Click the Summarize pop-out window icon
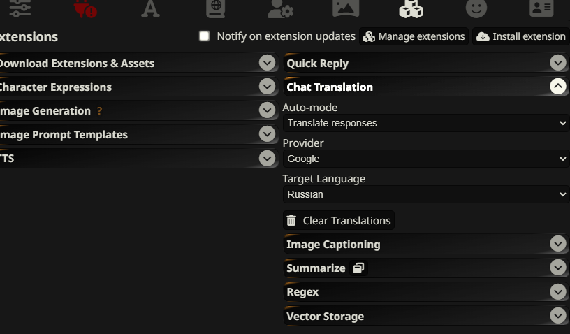This screenshot has height=334, width=570. (x=358, y=268)
